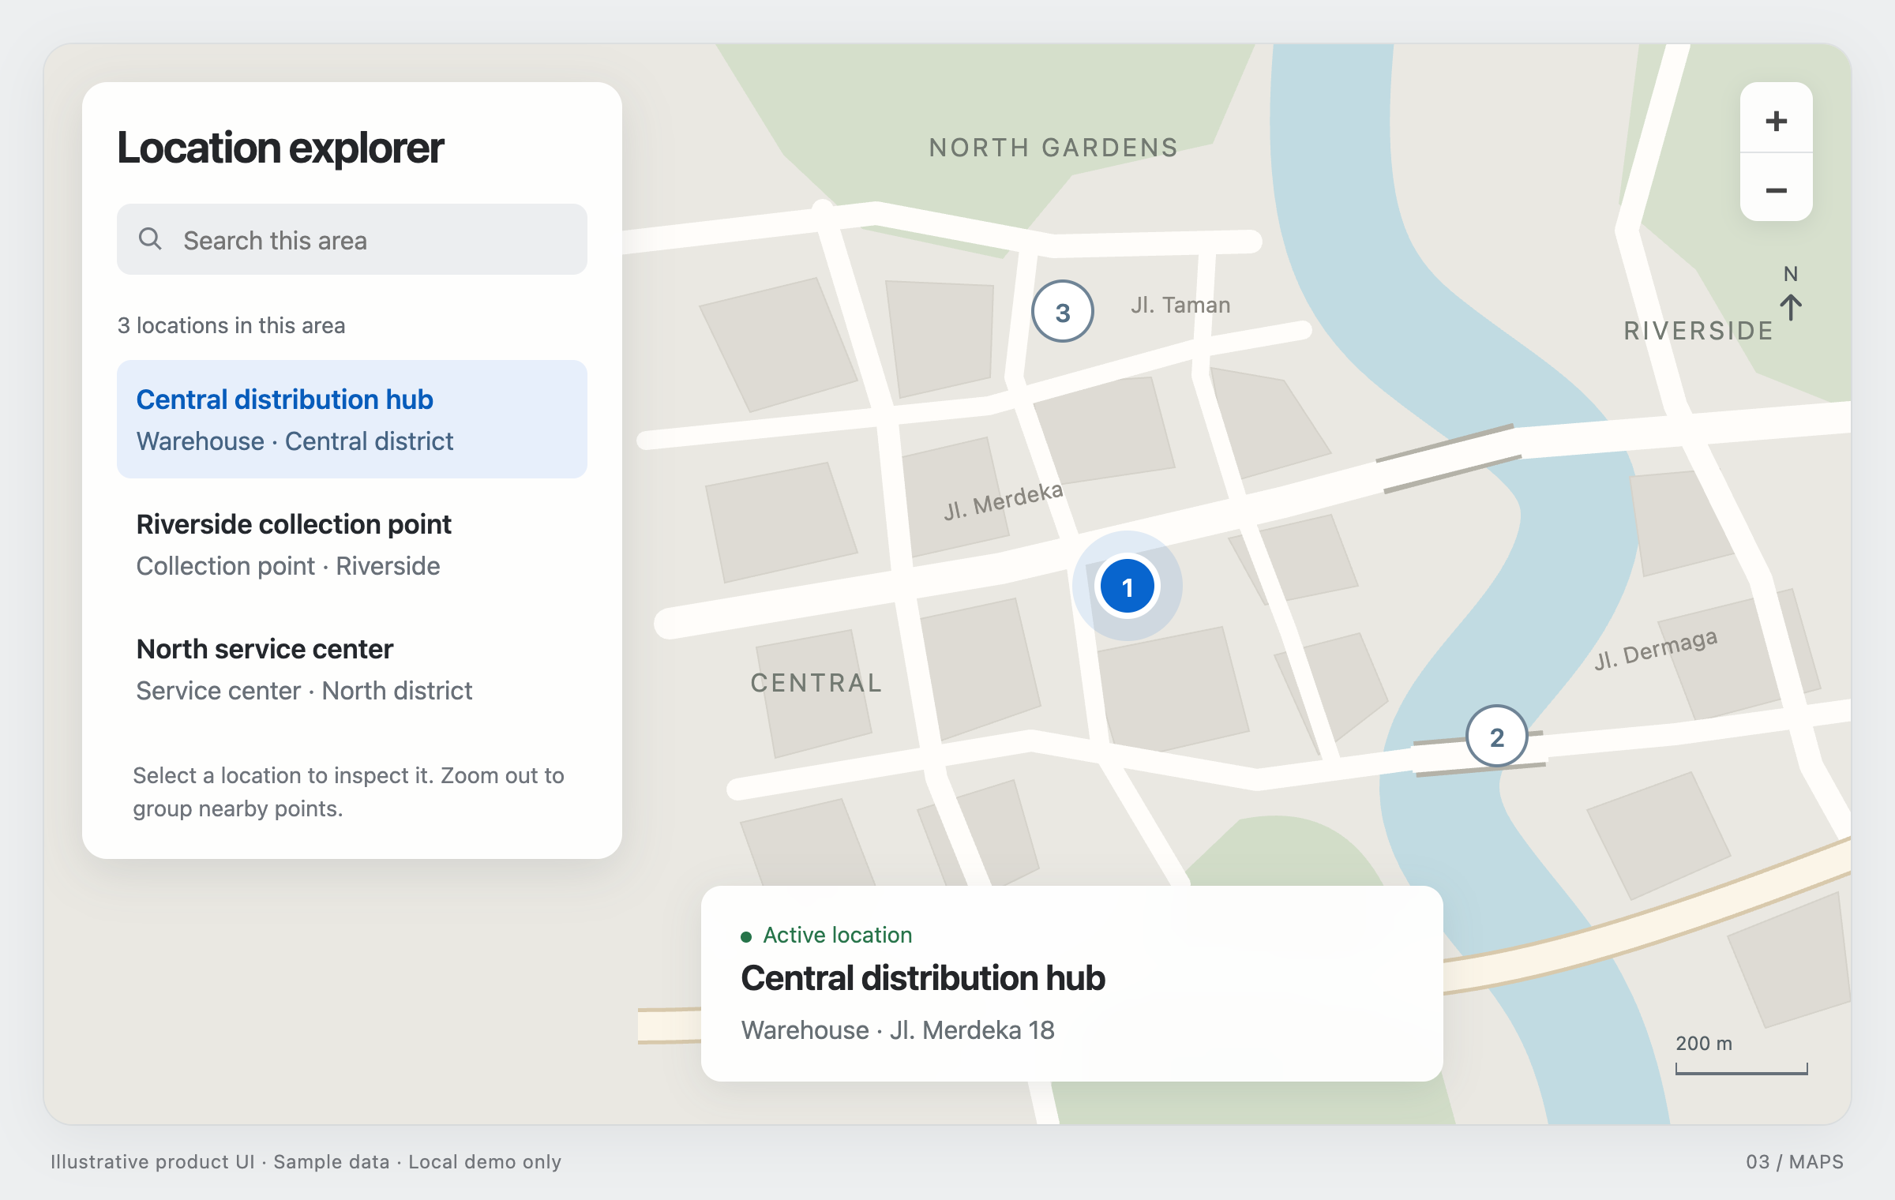Click the Warehouse · Jl. Merdeka 18 address
The image size is (1895, 1200).
[898, 1029]
